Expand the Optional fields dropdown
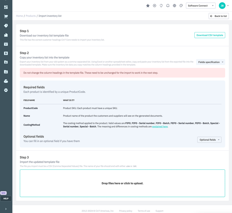 tap(209, 140)
